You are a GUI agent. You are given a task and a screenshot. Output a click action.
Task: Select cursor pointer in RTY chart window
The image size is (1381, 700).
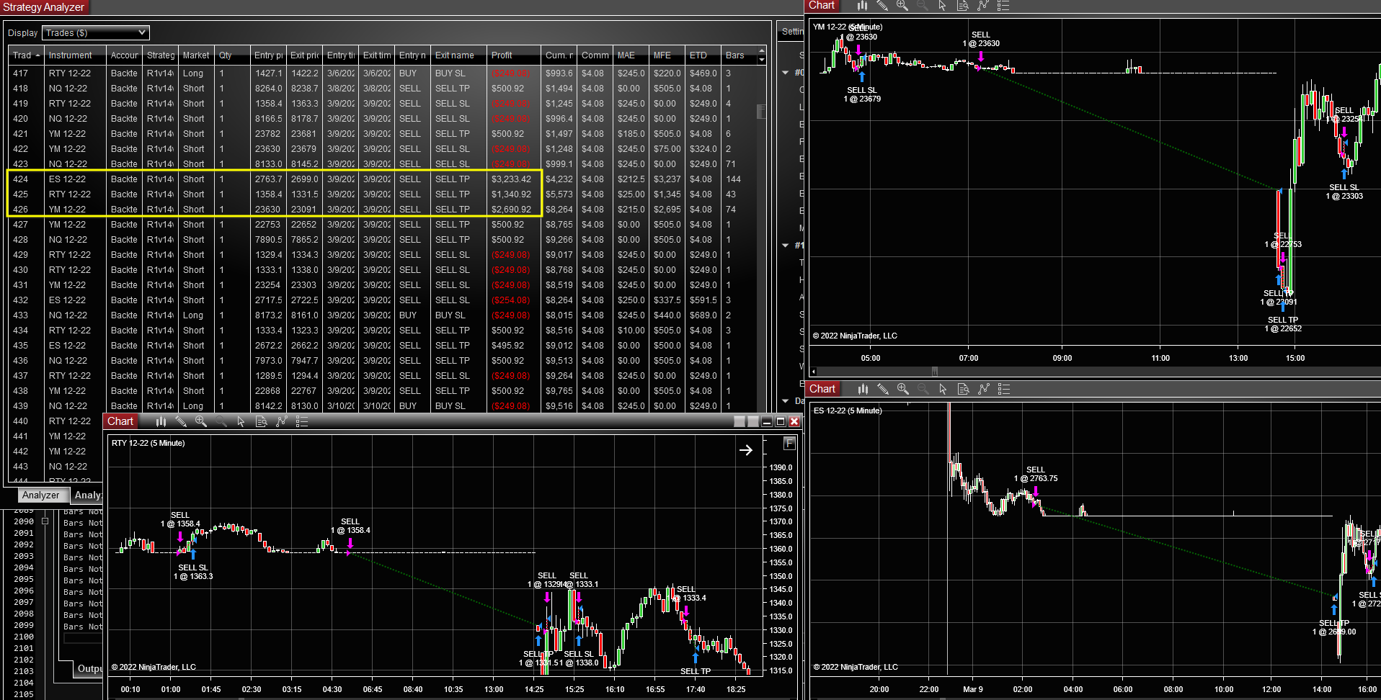[x=241, y=421]
